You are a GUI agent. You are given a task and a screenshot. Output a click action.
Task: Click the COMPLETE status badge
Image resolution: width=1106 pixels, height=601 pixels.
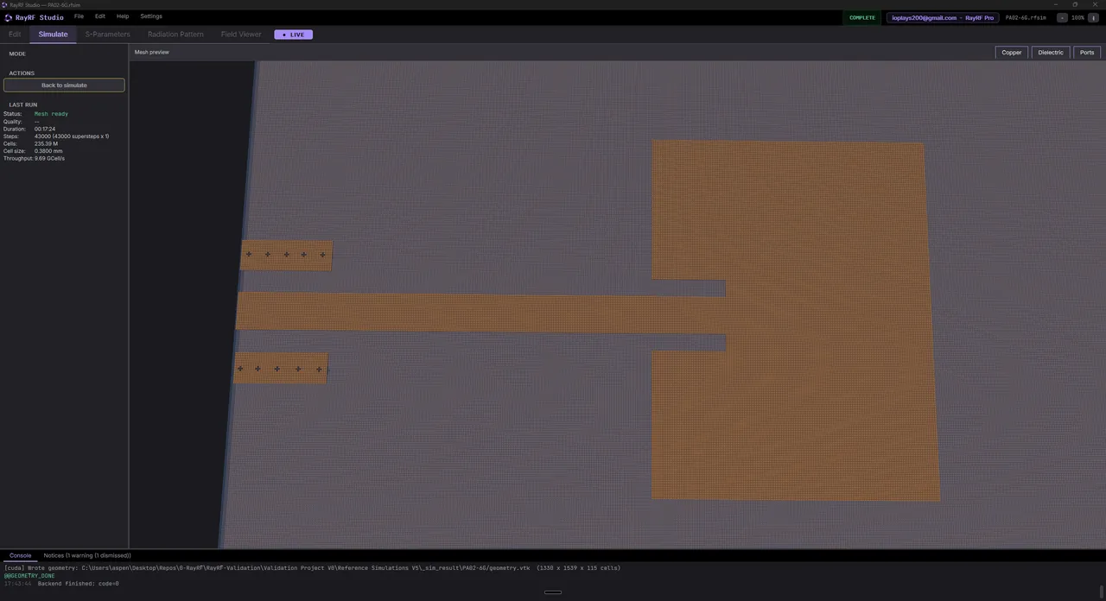click(x=862, y=17)
